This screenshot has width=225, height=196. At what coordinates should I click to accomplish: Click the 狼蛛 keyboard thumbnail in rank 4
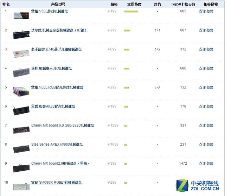21,73
